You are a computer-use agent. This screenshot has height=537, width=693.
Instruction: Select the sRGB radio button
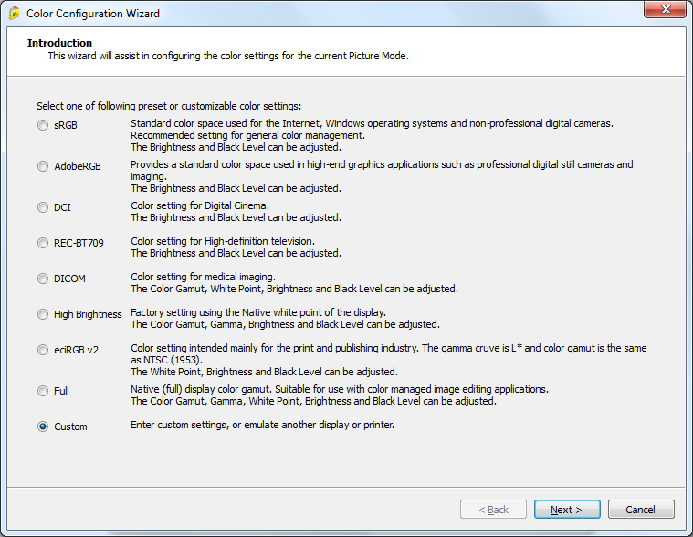43,125
